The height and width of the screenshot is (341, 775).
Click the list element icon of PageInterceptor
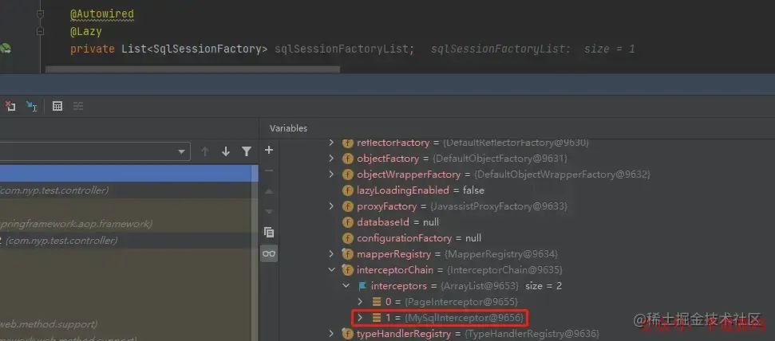pos(377,301)
